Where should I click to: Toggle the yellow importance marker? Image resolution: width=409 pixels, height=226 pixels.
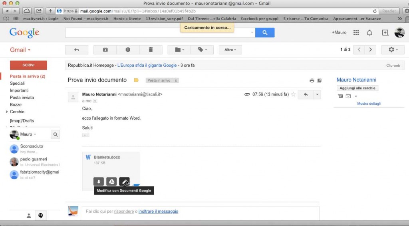tap(136, 80)
